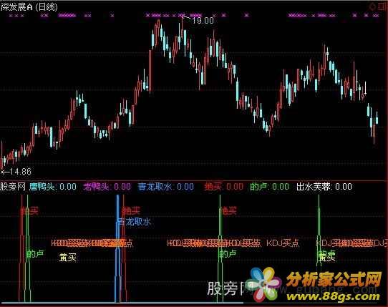
Task: Select the green 的卢 indicator value label
Action: 269,187
